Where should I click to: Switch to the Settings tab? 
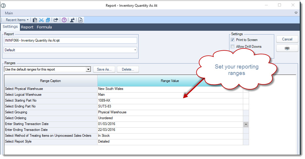(10, 27)
